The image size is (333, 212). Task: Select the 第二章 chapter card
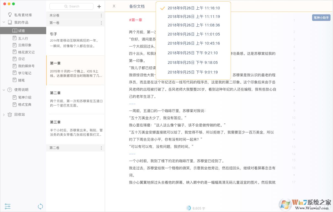pyautogui.click(x=75, y=99)
